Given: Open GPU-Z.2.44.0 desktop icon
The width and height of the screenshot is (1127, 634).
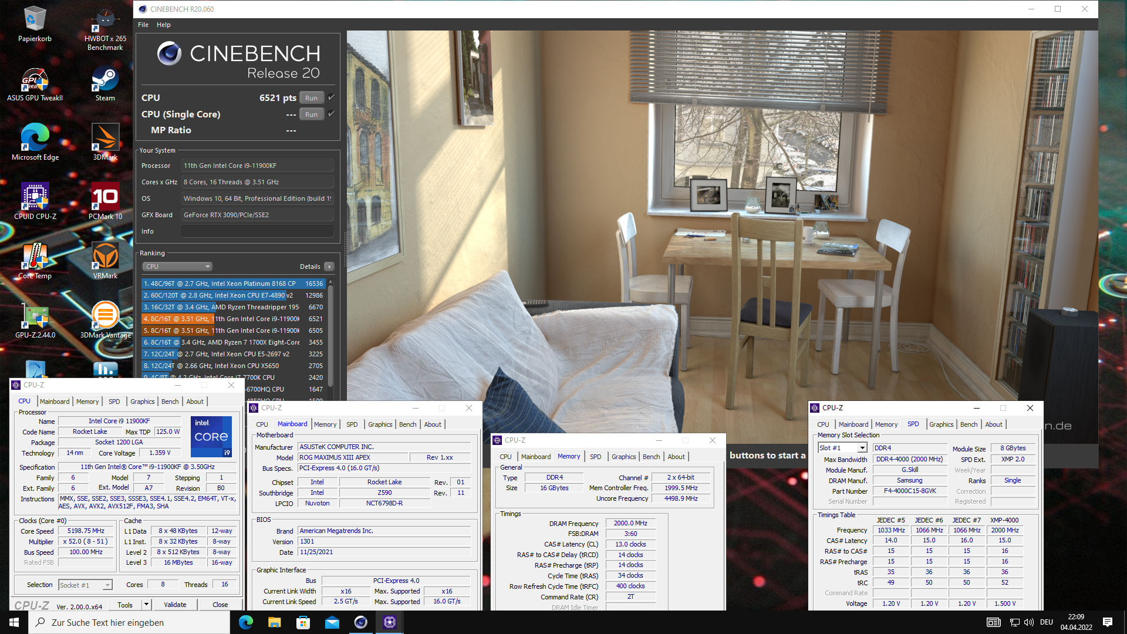Looking at the screenshot, I should [x=35, y=321].
